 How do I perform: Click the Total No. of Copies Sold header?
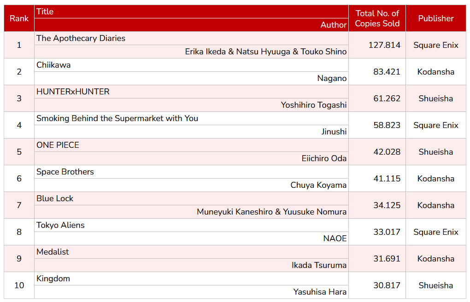[x=377, y=18]
